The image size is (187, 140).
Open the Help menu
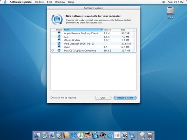pos(71,2)
